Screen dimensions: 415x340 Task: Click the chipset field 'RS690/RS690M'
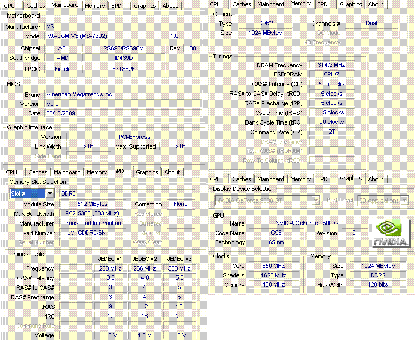124,48
